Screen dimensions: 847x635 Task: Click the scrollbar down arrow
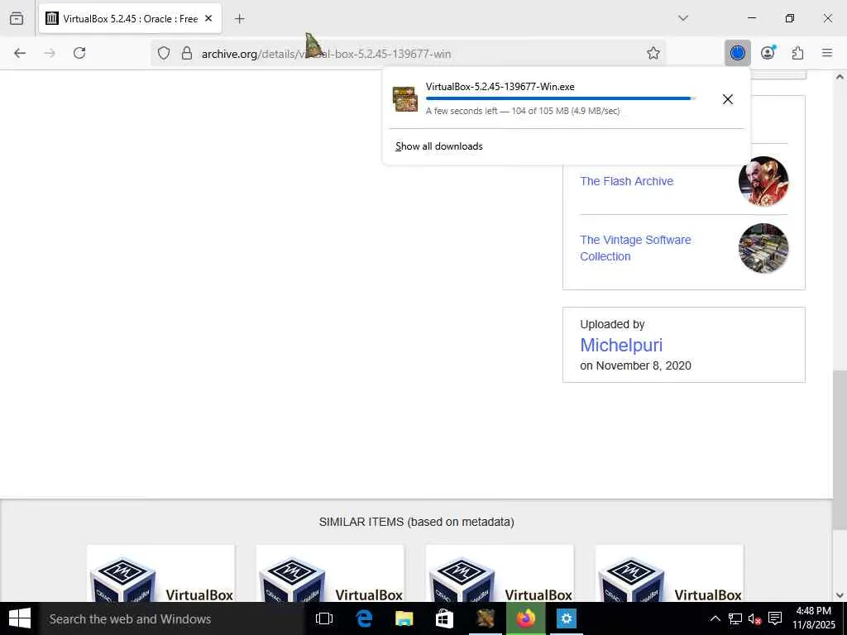pyautogui.click(x=840, y=595)
